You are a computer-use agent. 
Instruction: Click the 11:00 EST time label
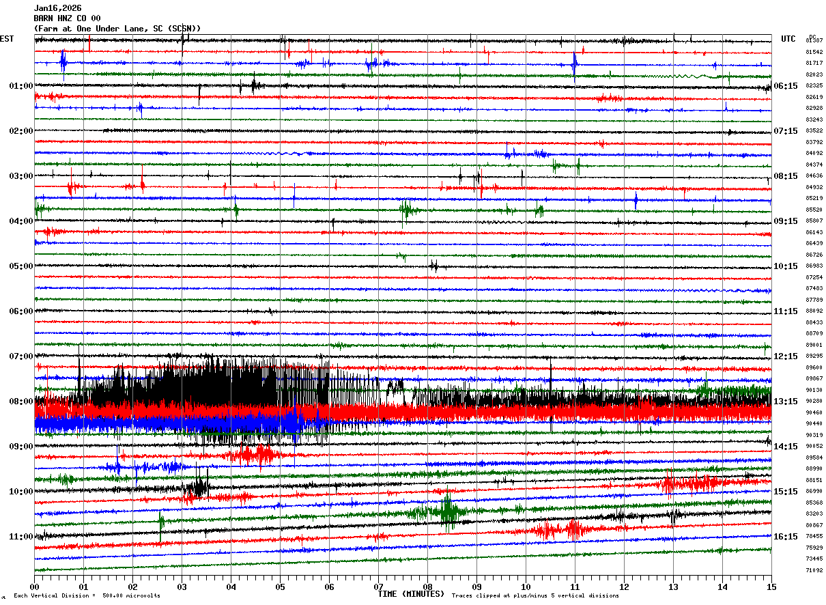[x=21, y=537]
